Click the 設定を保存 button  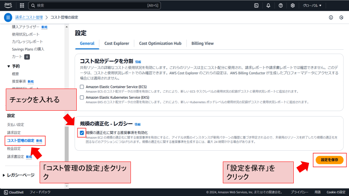(x=329, y=160)
